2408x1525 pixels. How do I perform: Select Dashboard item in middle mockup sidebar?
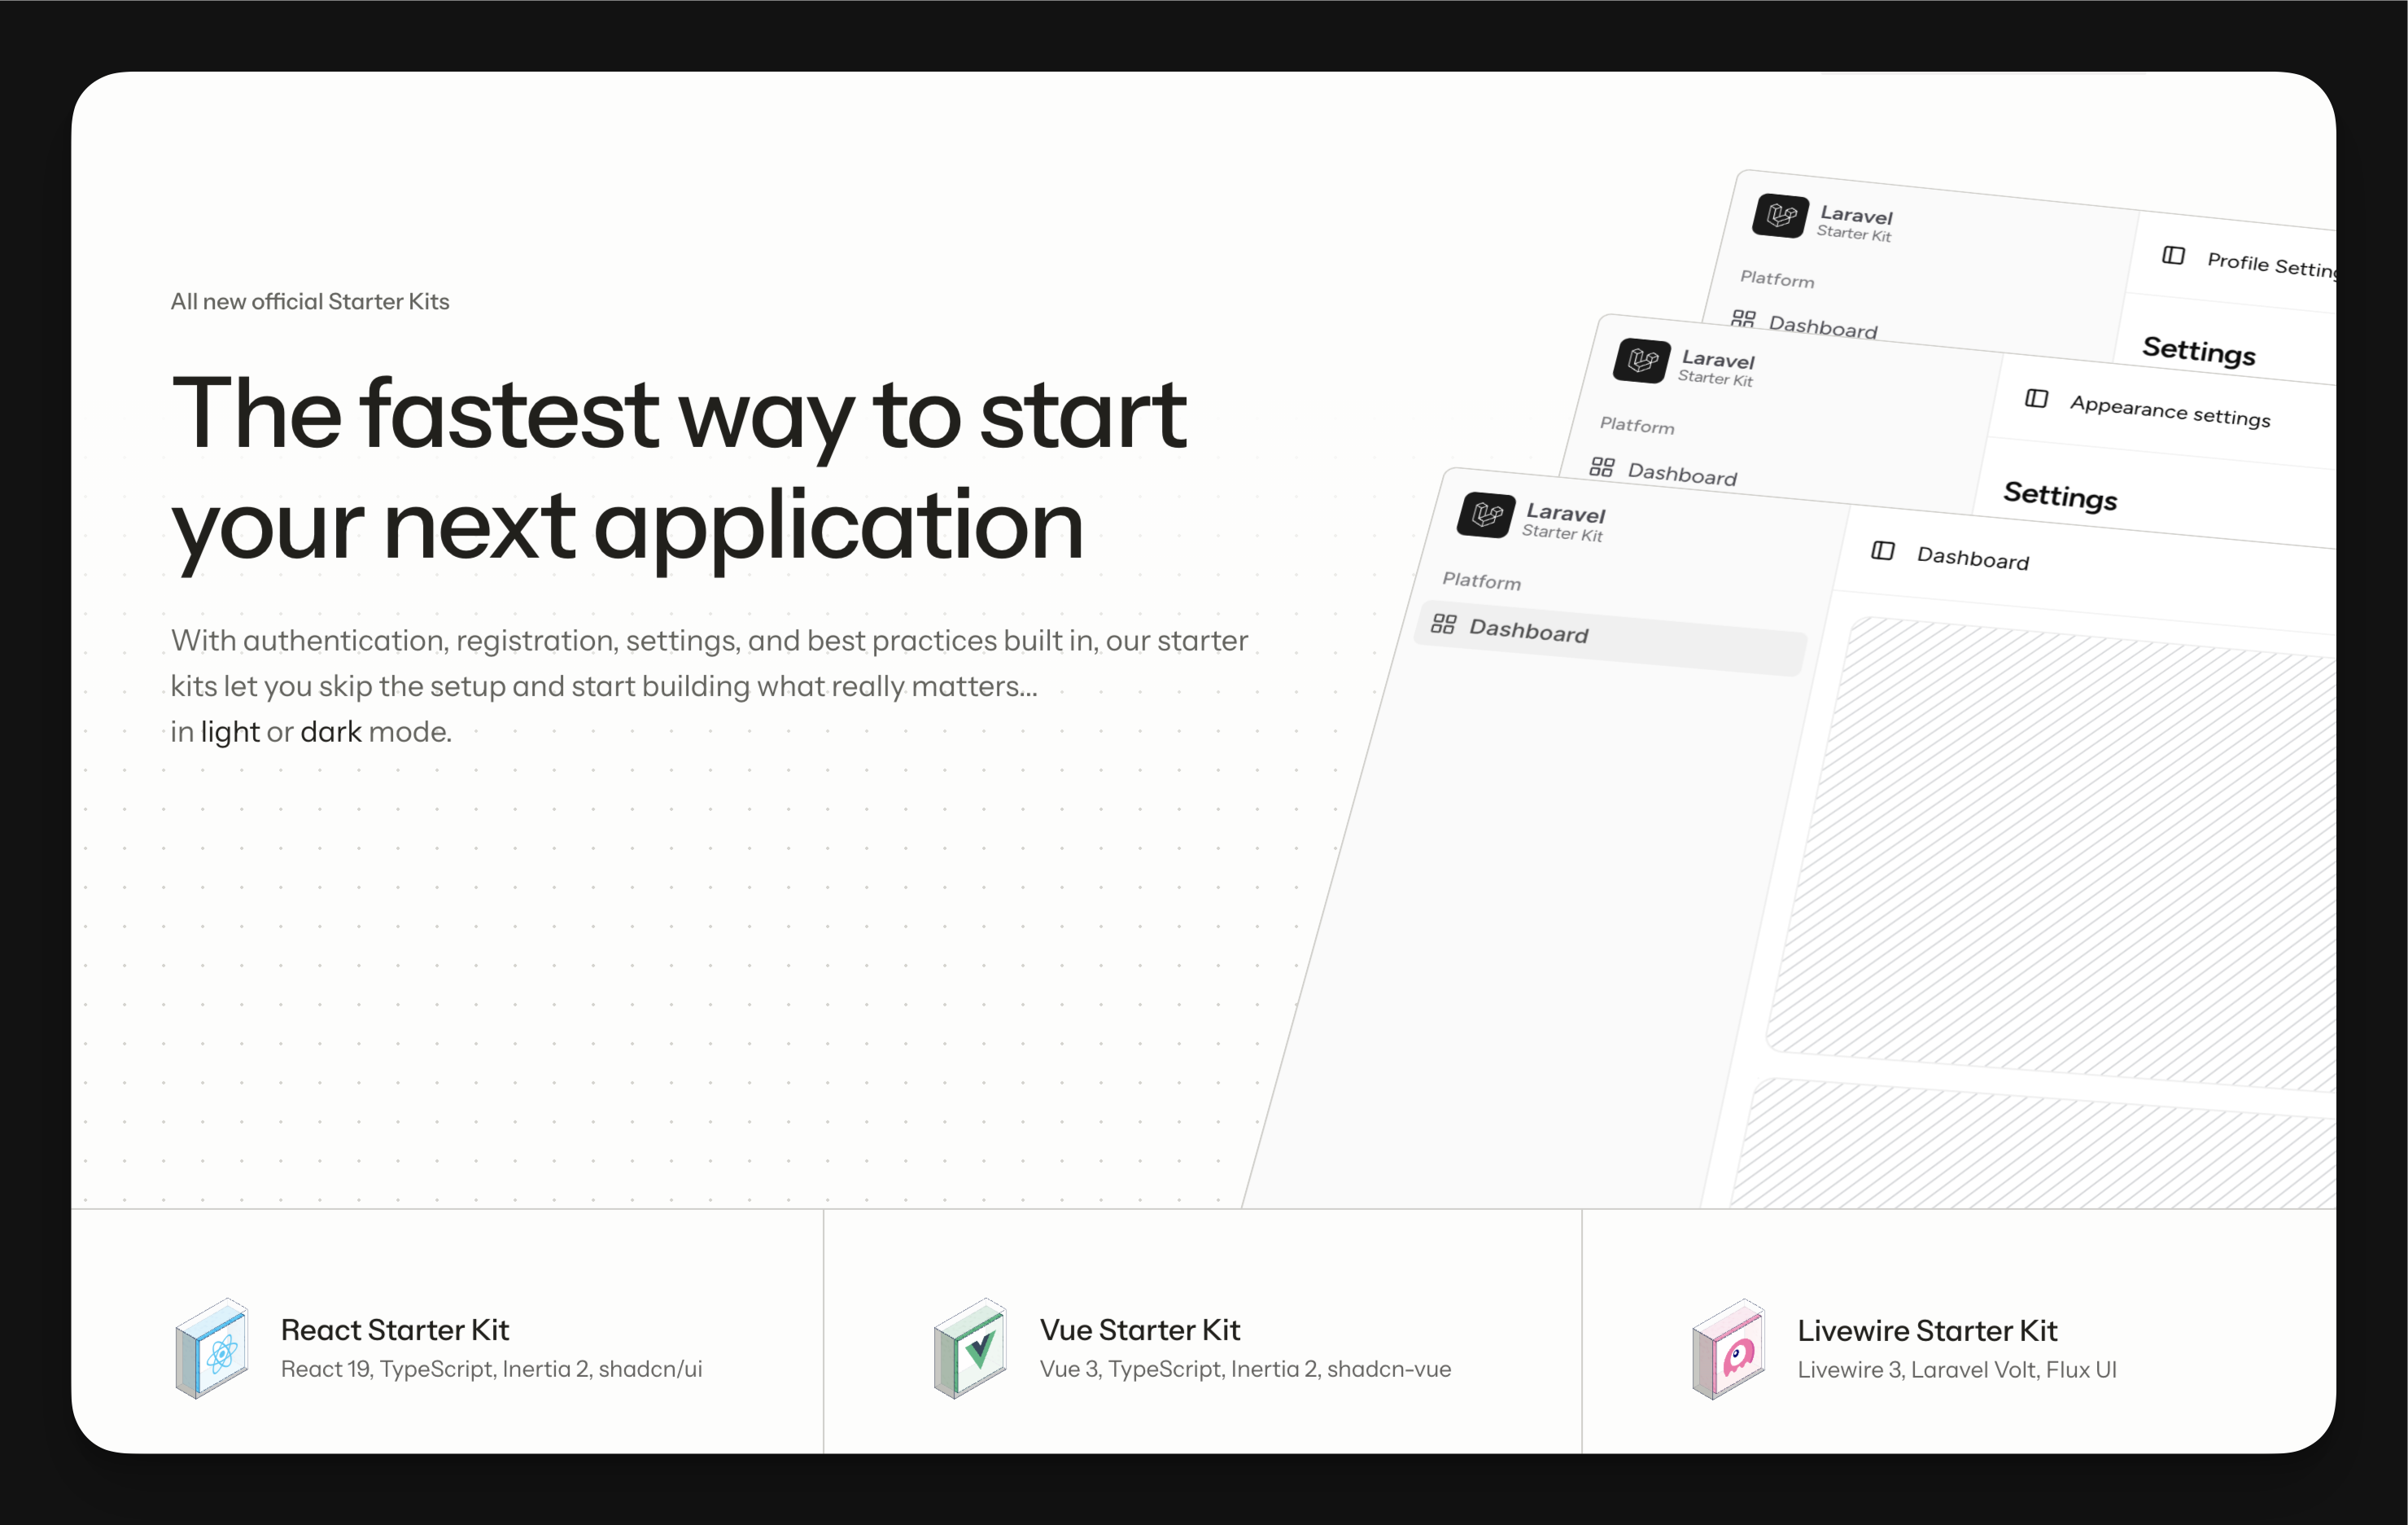(1682, 473)
